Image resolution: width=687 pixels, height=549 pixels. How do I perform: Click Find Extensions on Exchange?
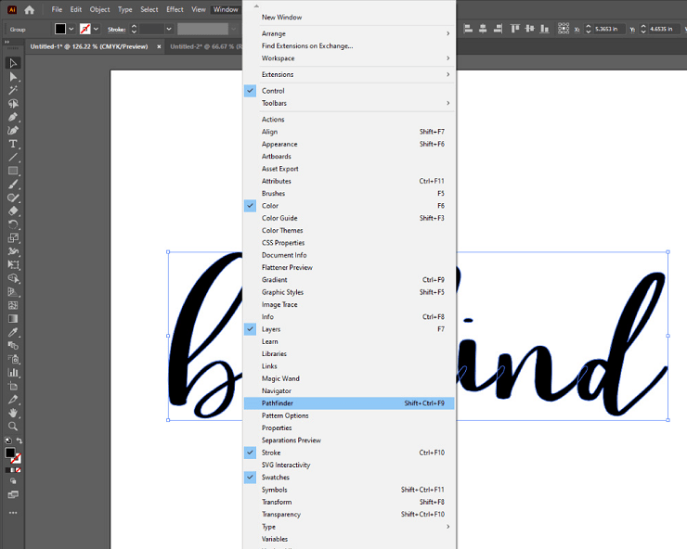(x=349, y=46)
